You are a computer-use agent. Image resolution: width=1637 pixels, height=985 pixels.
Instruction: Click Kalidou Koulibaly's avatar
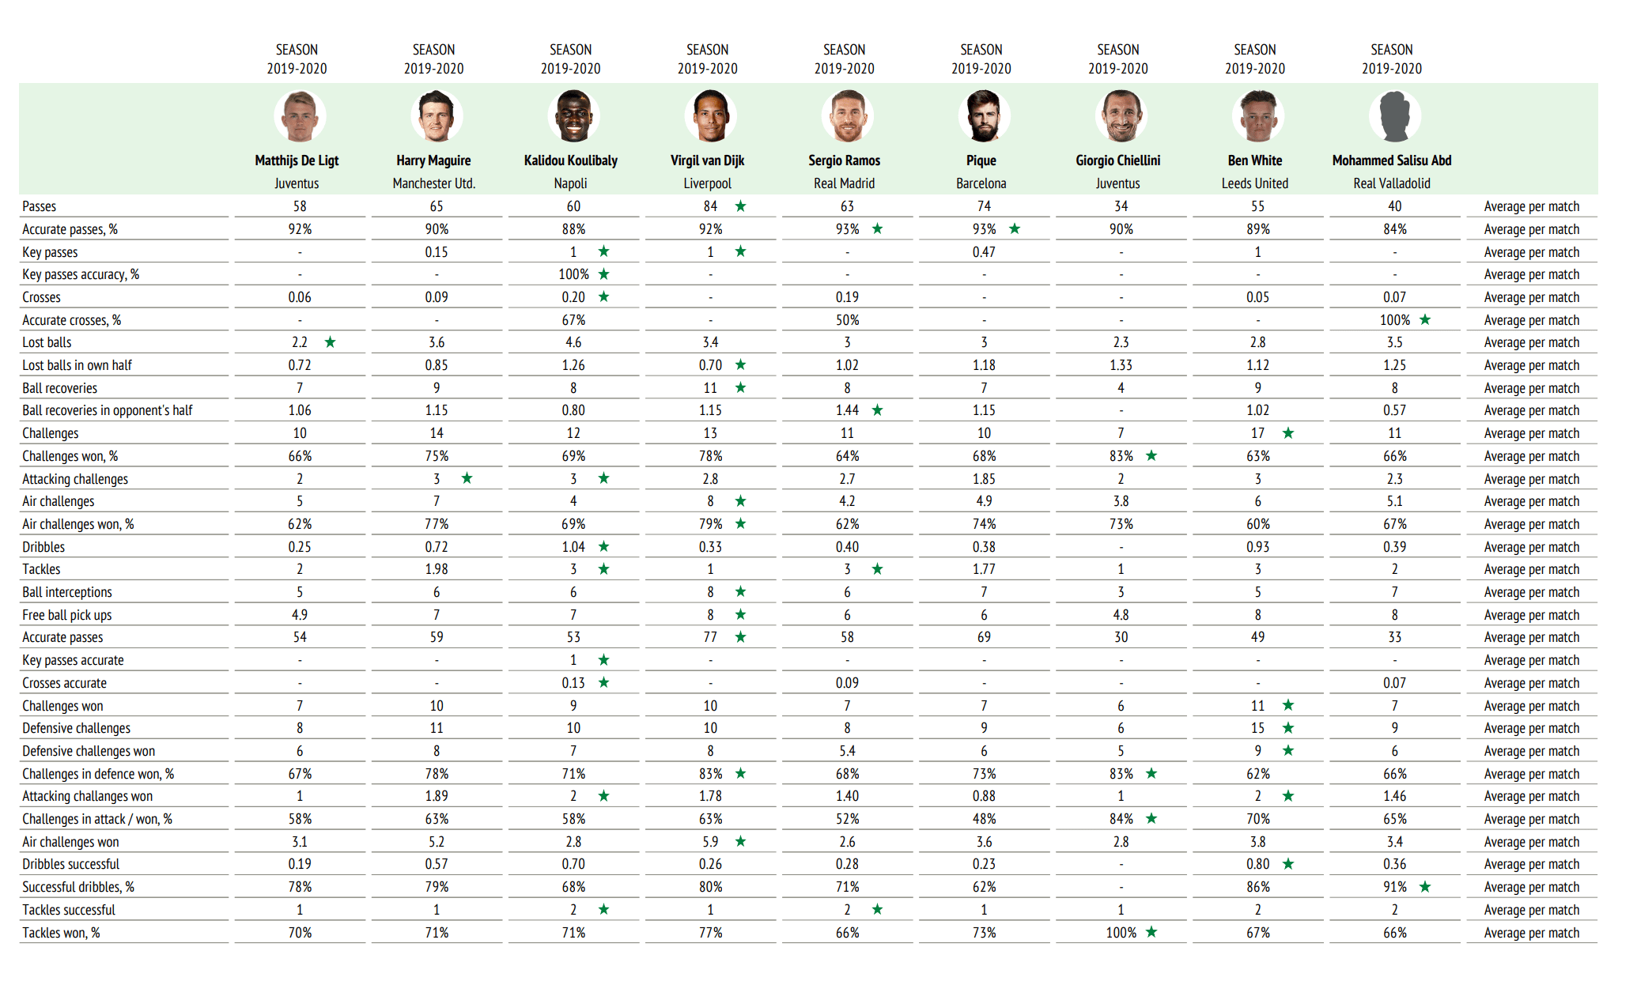coord(573,116)
